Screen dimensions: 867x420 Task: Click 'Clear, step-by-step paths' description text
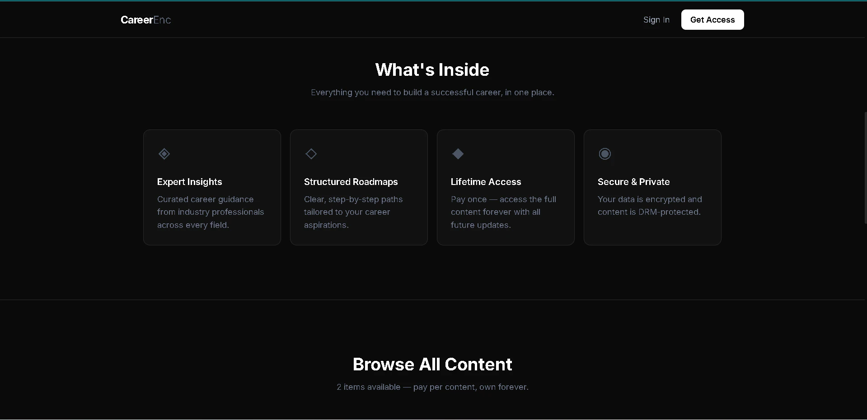point(353,212)
